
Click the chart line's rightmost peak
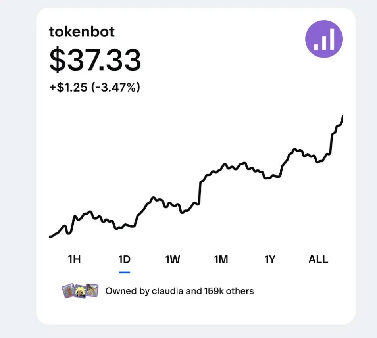coord(342,117)
